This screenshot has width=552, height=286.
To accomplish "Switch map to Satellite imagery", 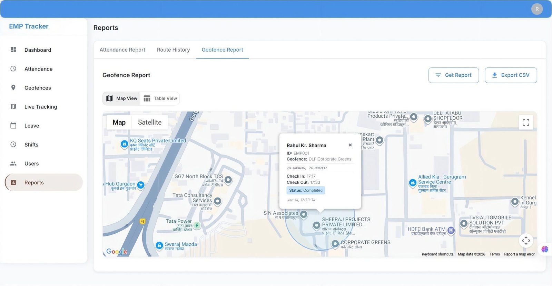I will tap(149, 123).
